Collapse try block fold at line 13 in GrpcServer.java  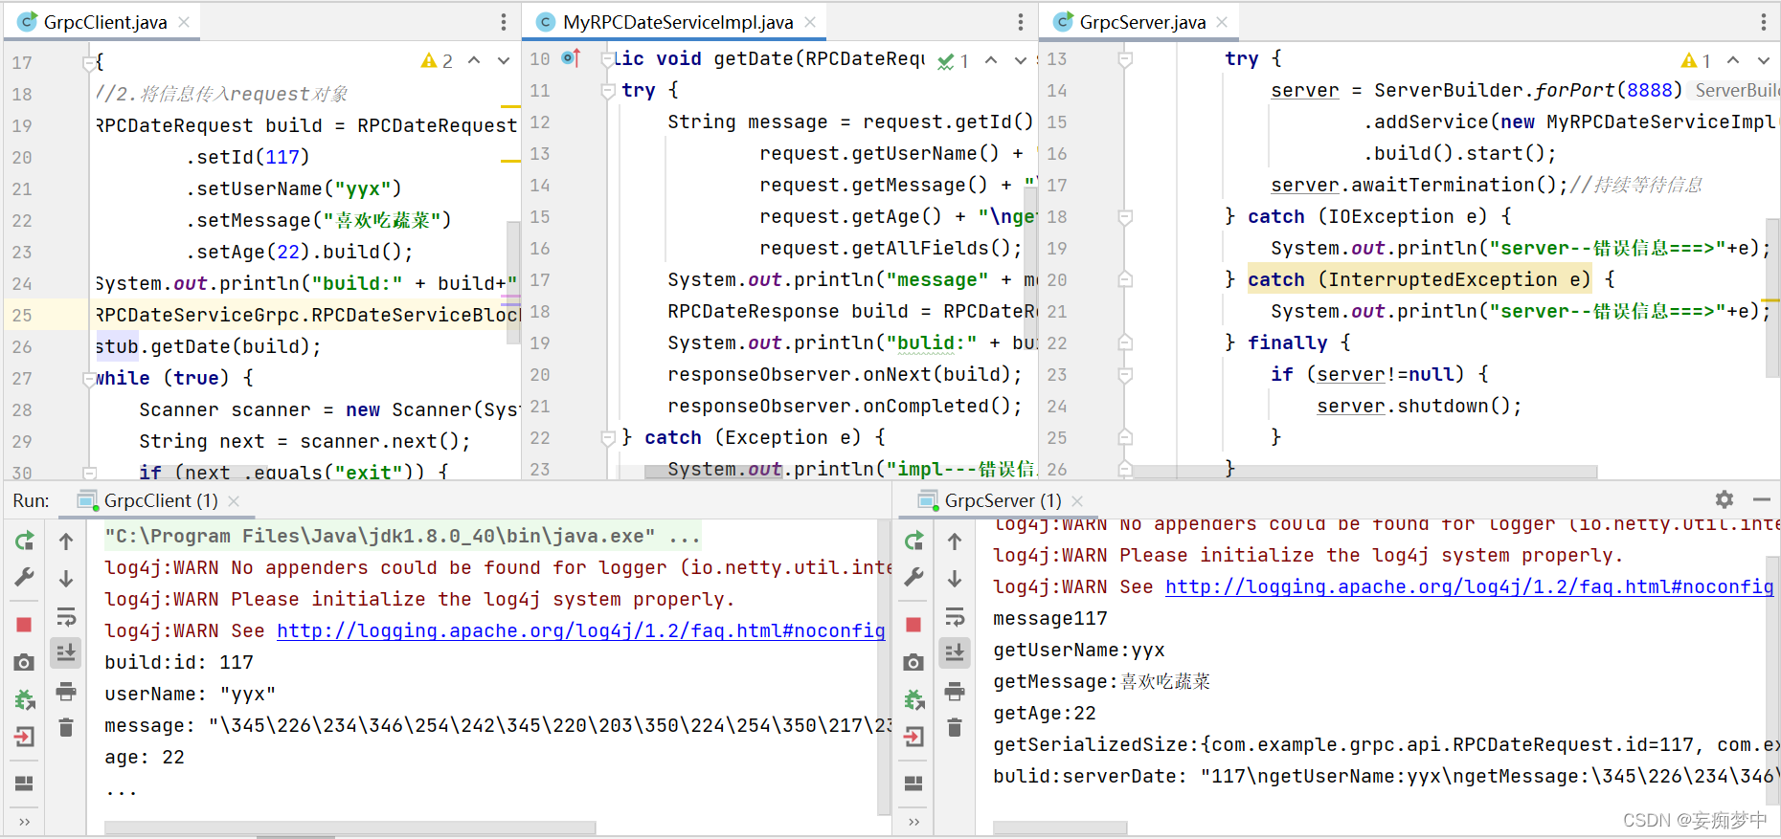click(x=1126, y=59)
